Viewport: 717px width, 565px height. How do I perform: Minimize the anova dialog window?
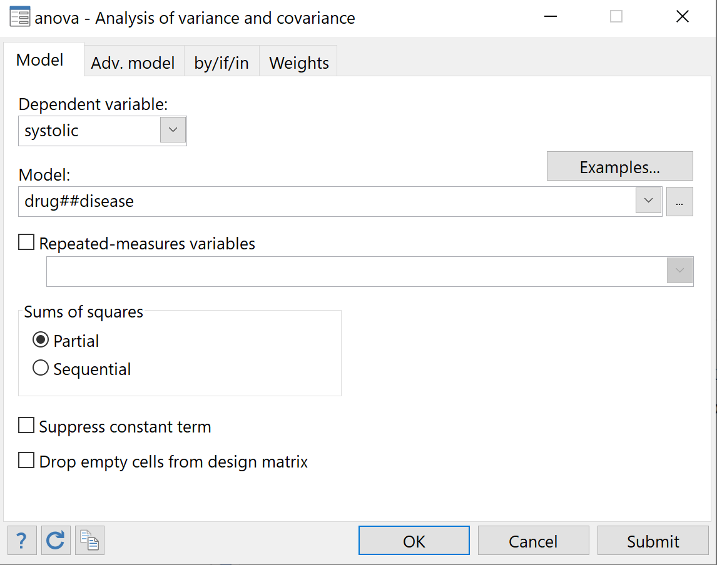[x=551, y=17]
